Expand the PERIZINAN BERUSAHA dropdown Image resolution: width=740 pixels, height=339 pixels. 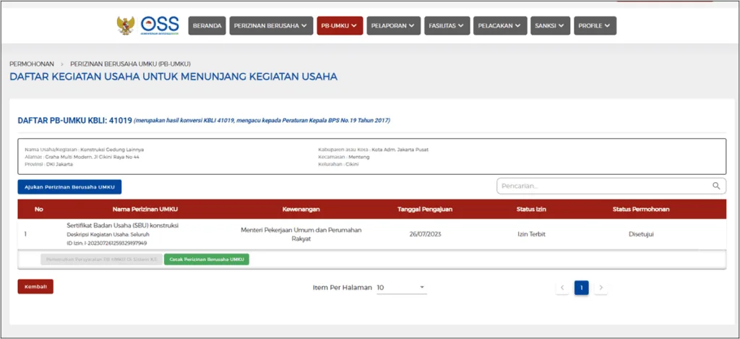pyautogui.click(x=272, y=26)
